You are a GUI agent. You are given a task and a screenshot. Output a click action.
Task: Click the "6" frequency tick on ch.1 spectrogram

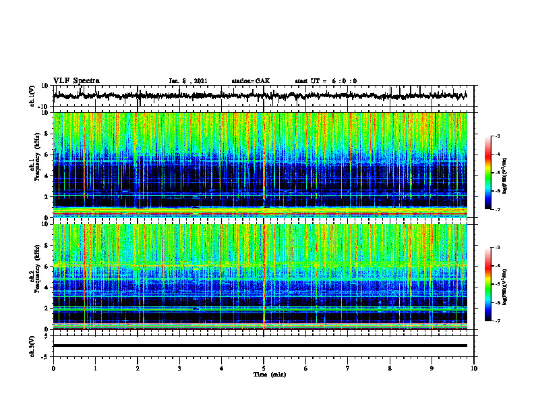(47, 155)
